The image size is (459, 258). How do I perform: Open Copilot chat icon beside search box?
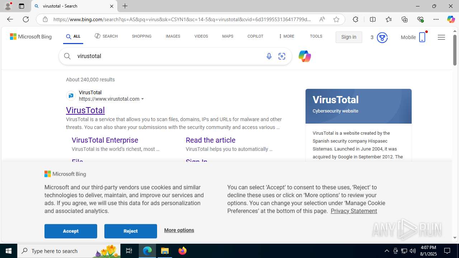point(304,56)
